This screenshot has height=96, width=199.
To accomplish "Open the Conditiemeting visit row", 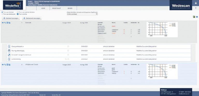I will pyautogui.click(x=99, y=59).
